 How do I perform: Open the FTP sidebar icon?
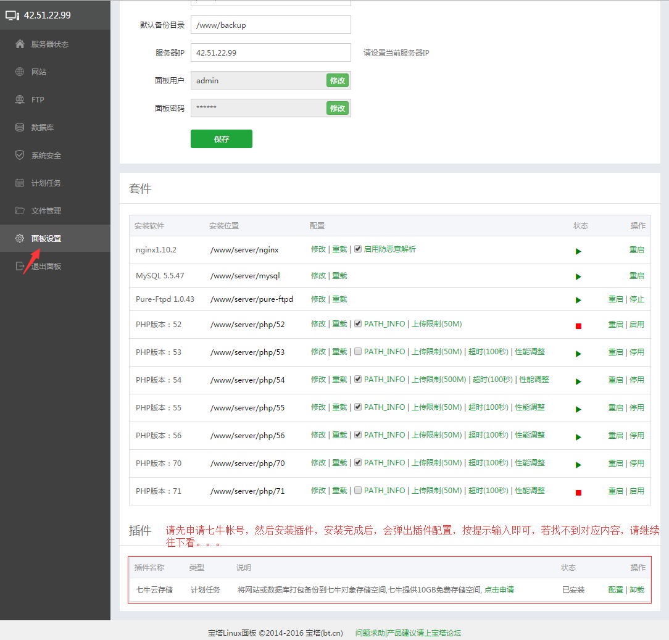click(20, 99)
